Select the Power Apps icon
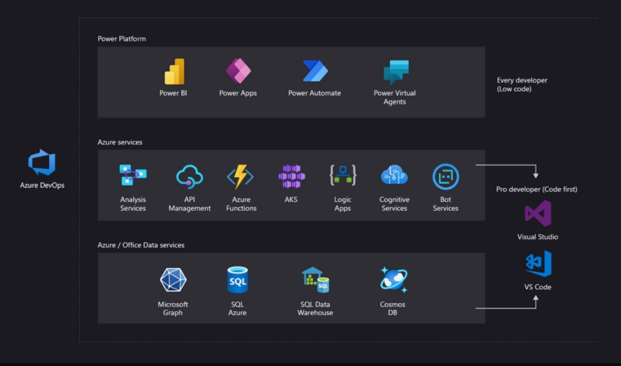This screenshot has height=366, width=621. pos(238,71)
